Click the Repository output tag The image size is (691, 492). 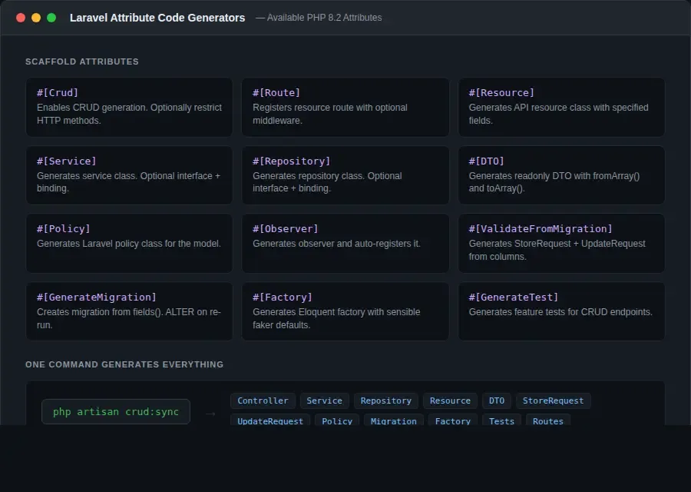[385, 401]
